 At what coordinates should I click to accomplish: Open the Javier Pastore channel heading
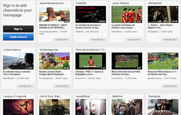coord(120,3)
